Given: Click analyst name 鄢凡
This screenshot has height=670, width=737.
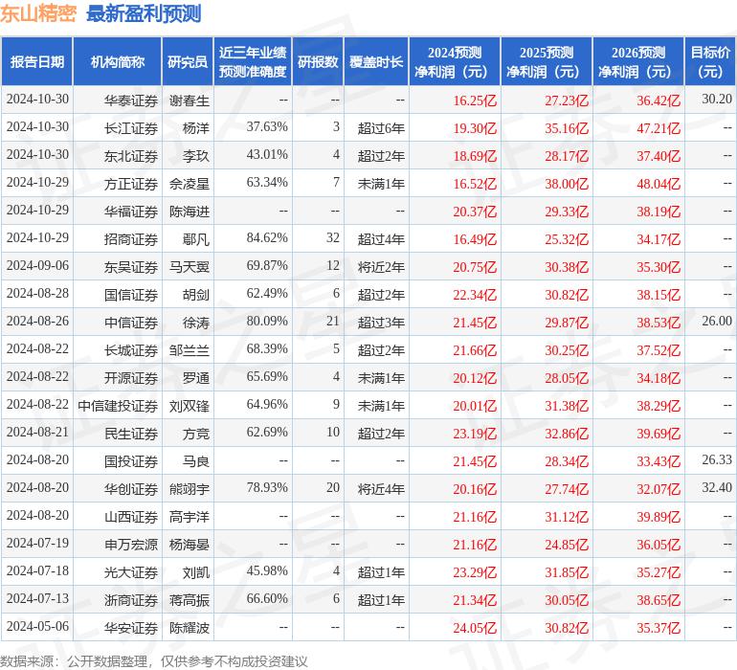Looking at the screenshot, I should click(196, 239).
